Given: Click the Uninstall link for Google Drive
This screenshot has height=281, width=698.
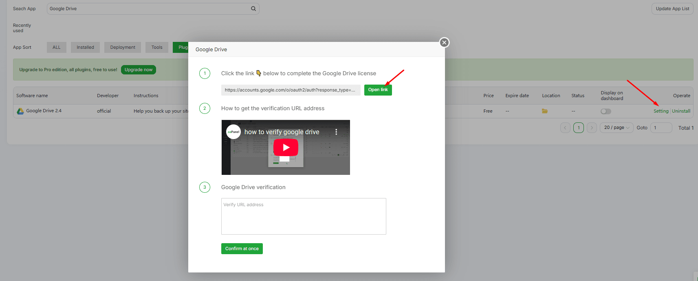Looking at the screenshot, I should click(681, 111).
